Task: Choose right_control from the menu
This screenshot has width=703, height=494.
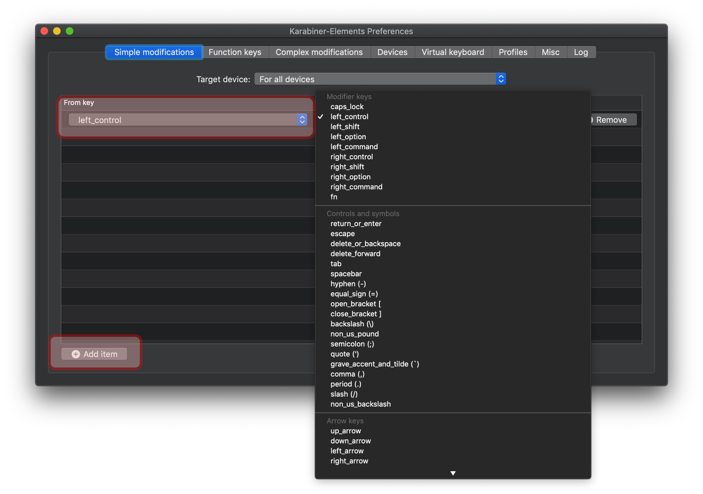Action: coord(453,157)
